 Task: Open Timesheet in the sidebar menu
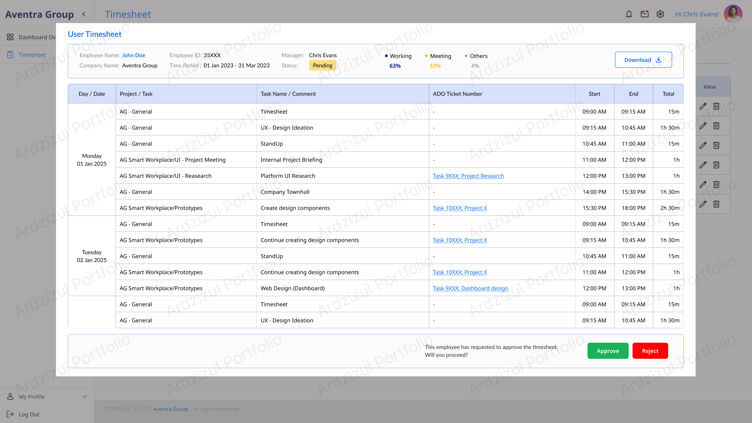point(32,55)
